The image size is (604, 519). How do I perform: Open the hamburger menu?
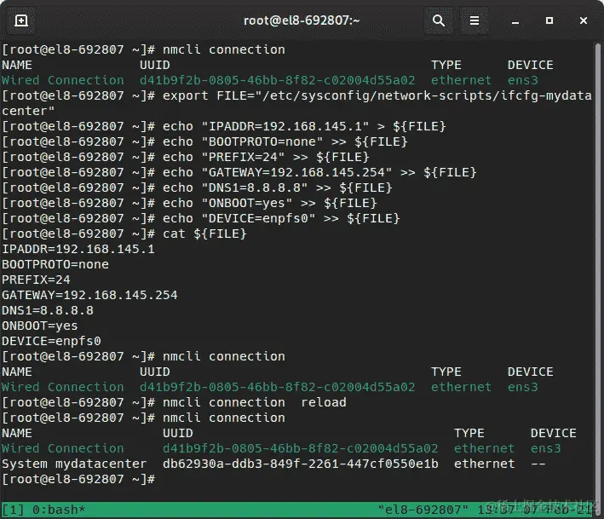[475, 20]
